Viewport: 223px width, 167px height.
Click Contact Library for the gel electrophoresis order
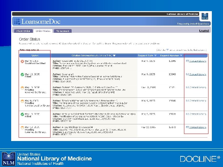(x=198, y=87)
